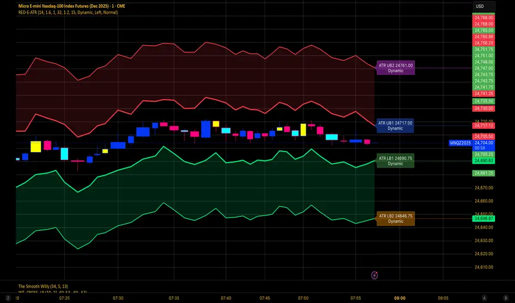515x303 pixels.
Task: Click the 07:55 time axis label
Action: (355, 298)
